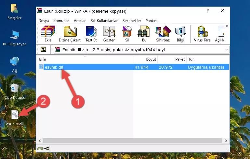Close the WinRAR window
Viewport: 250px width, 159px height.
222,11
